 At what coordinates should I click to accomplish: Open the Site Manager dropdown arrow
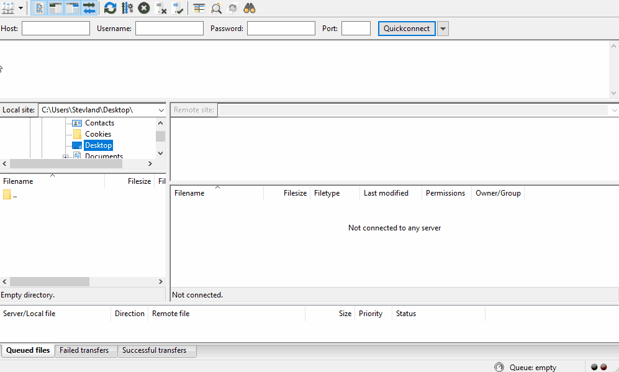coord(21,8)
